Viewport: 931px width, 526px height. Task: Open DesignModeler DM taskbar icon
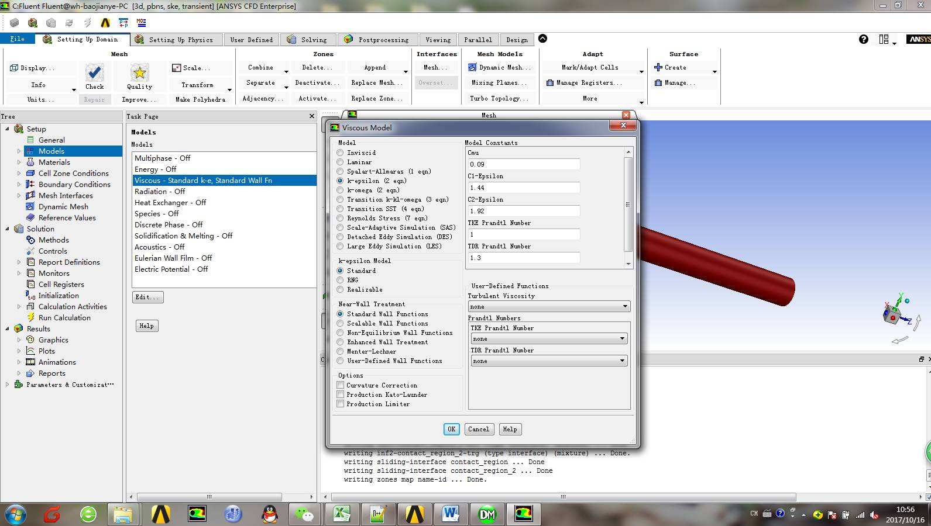487,514
